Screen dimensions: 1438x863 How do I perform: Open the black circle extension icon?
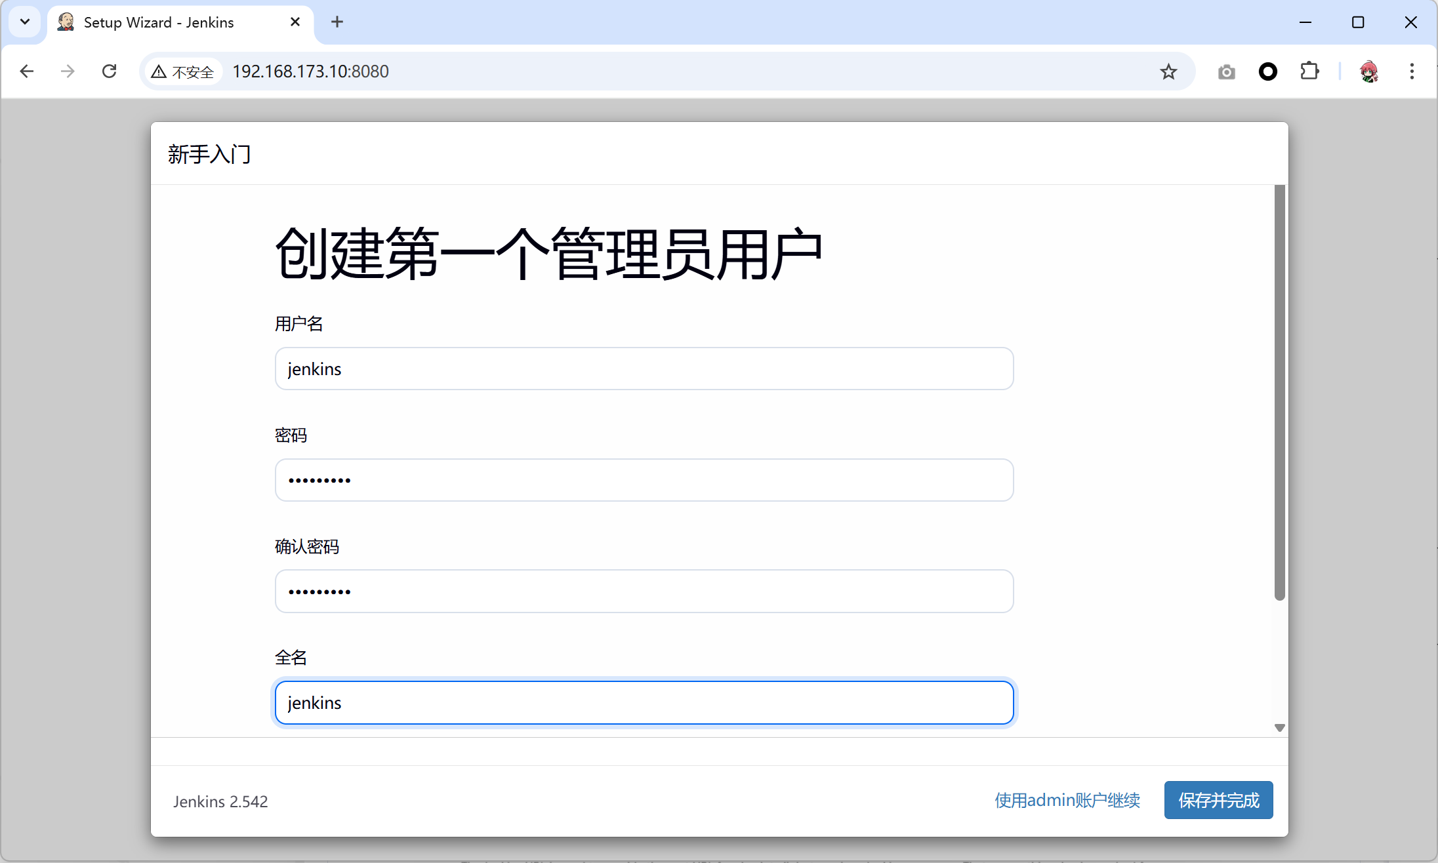(x=1267, y=71)
